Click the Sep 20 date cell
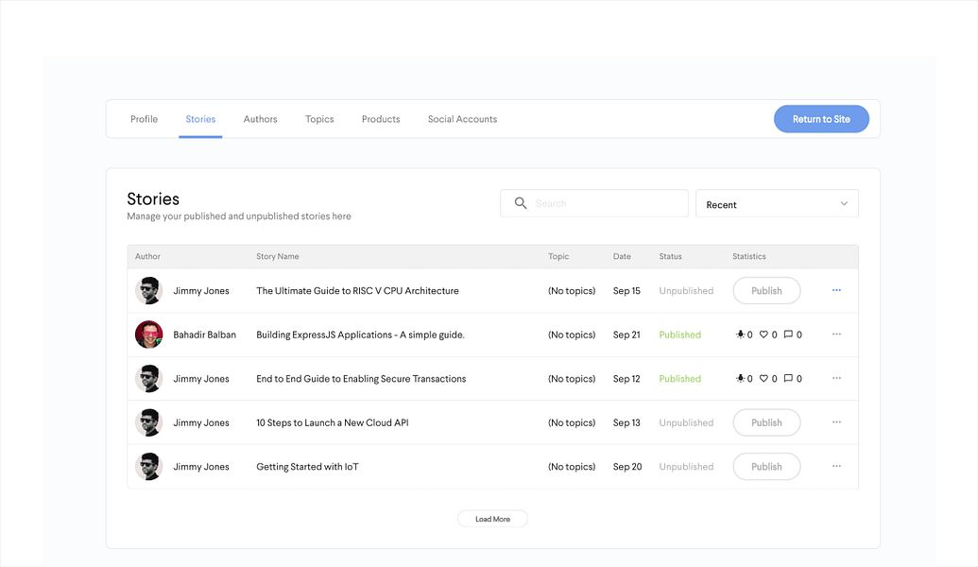978x567 pixels. pyautogui.click(x=627, y=467)
